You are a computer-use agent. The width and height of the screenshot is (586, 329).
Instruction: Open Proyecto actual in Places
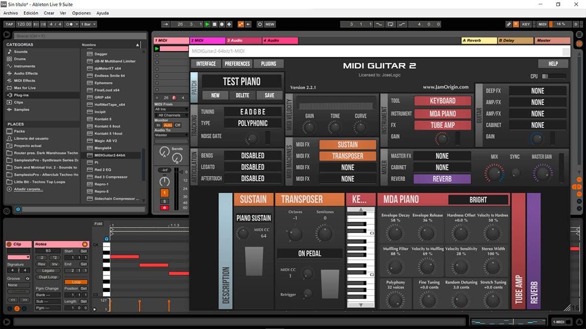(28, 146)
